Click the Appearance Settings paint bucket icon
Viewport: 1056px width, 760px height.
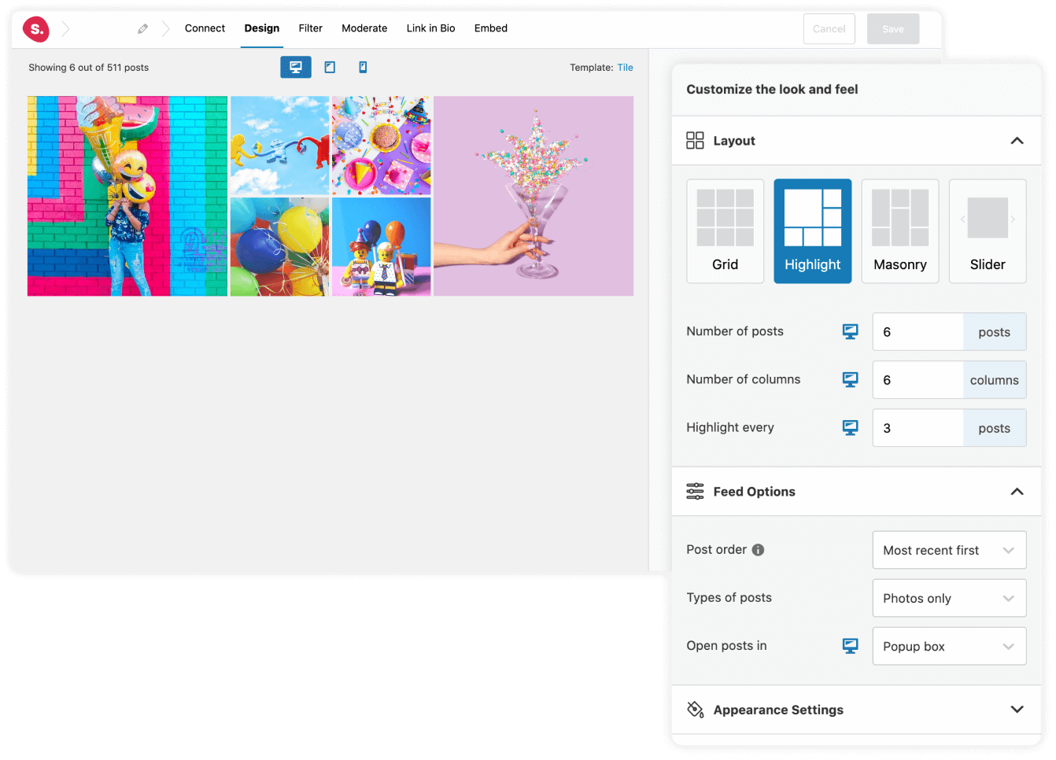tap(695, 710)
